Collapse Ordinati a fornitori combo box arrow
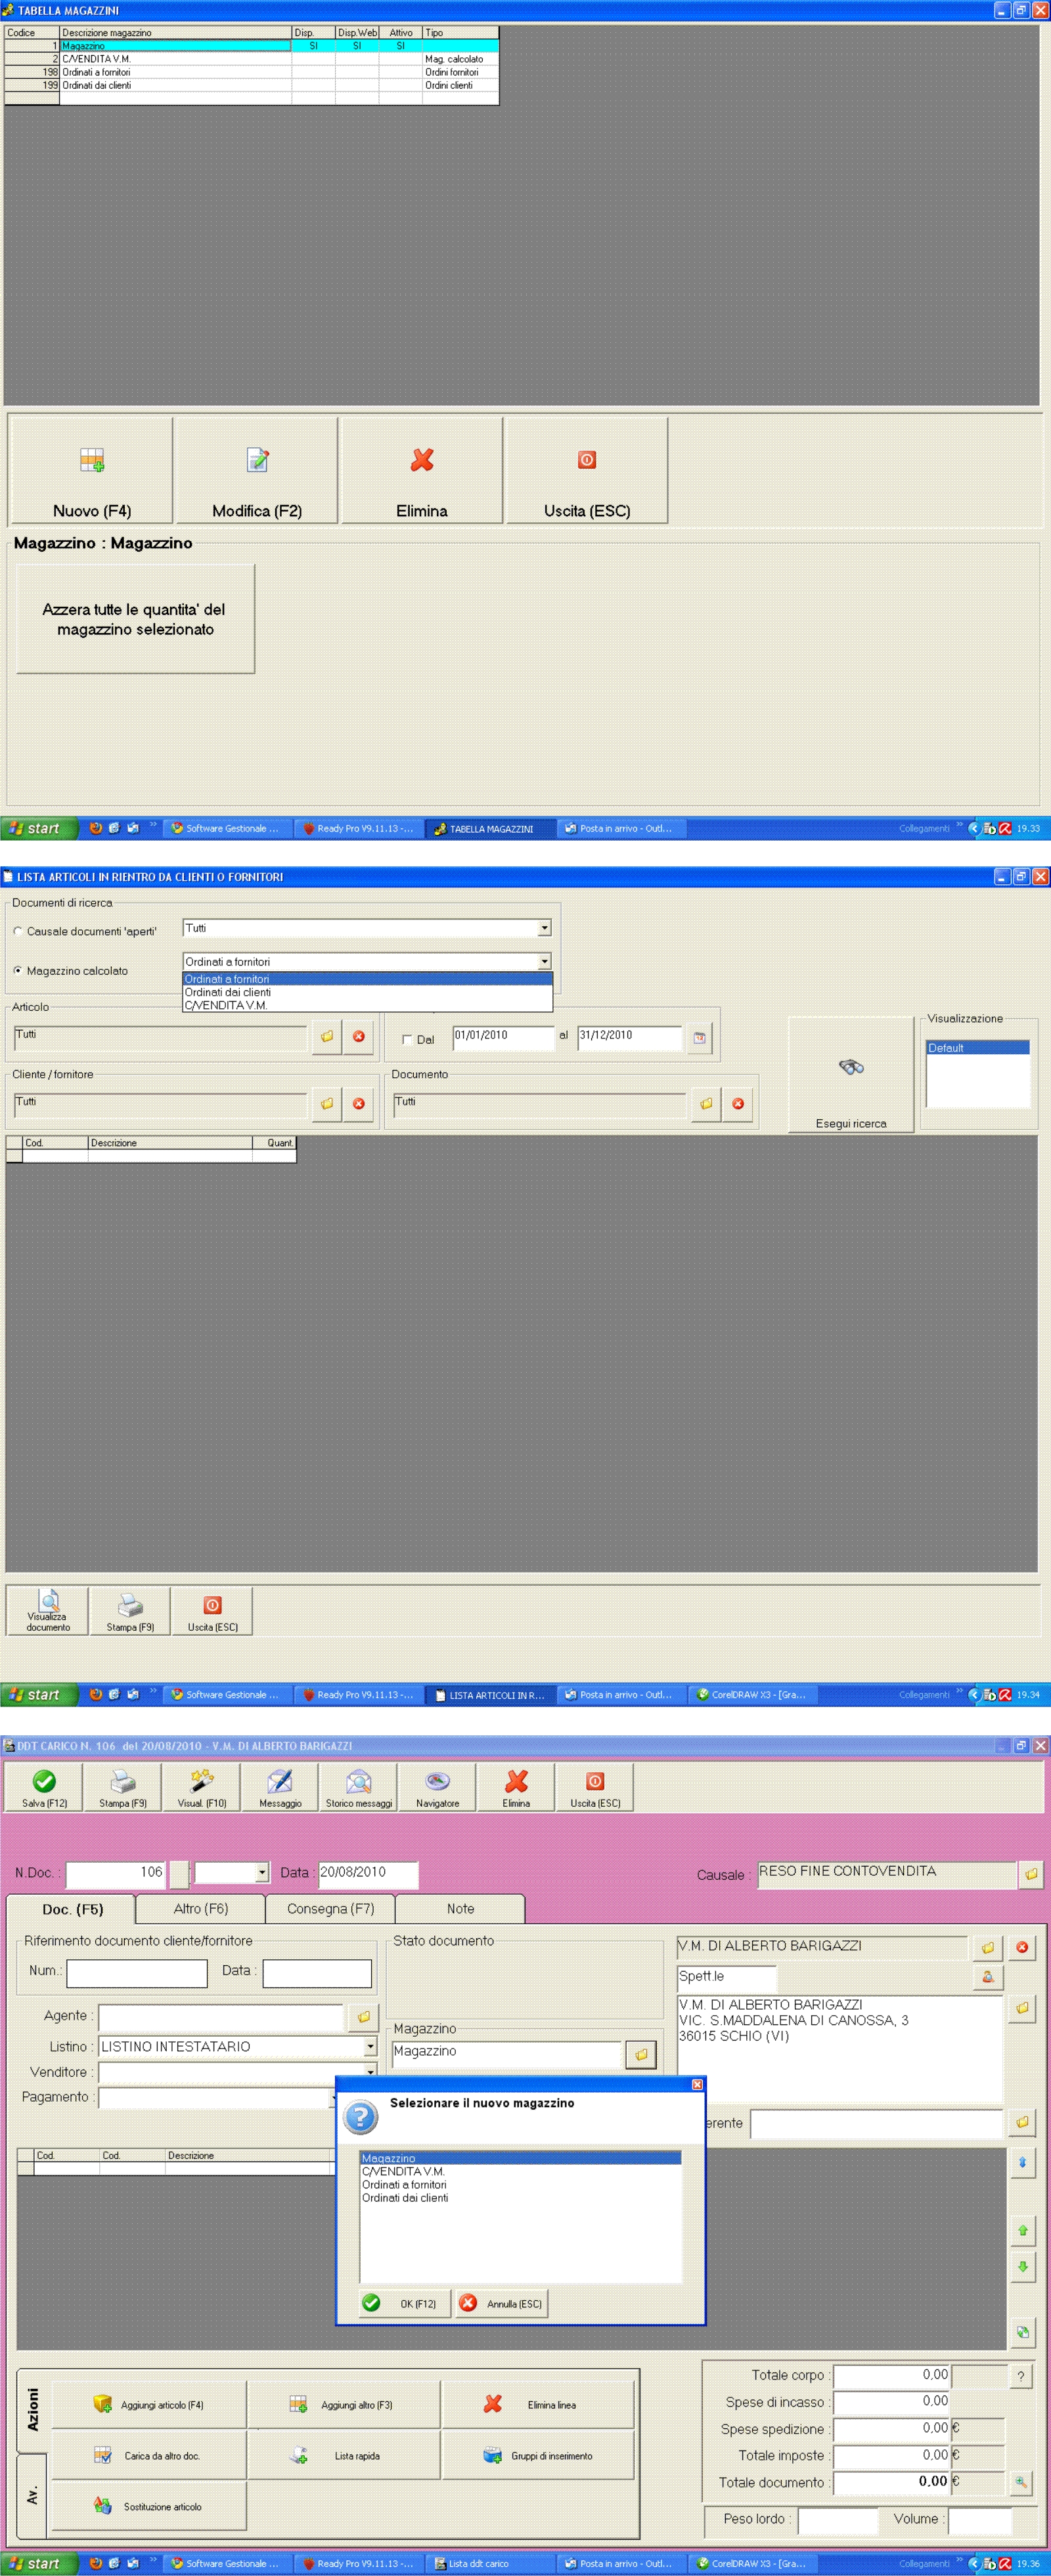 point(544,961)
